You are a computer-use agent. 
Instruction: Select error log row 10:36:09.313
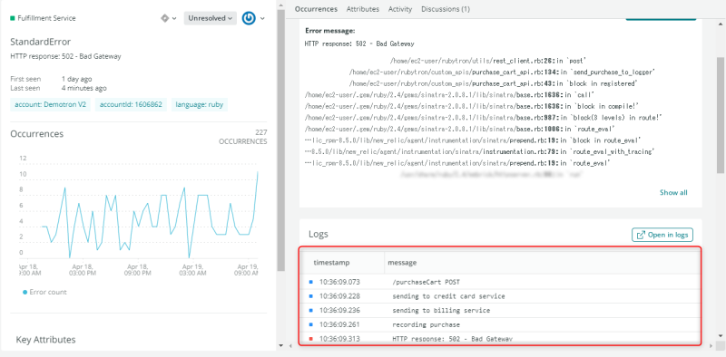point(500,339)
